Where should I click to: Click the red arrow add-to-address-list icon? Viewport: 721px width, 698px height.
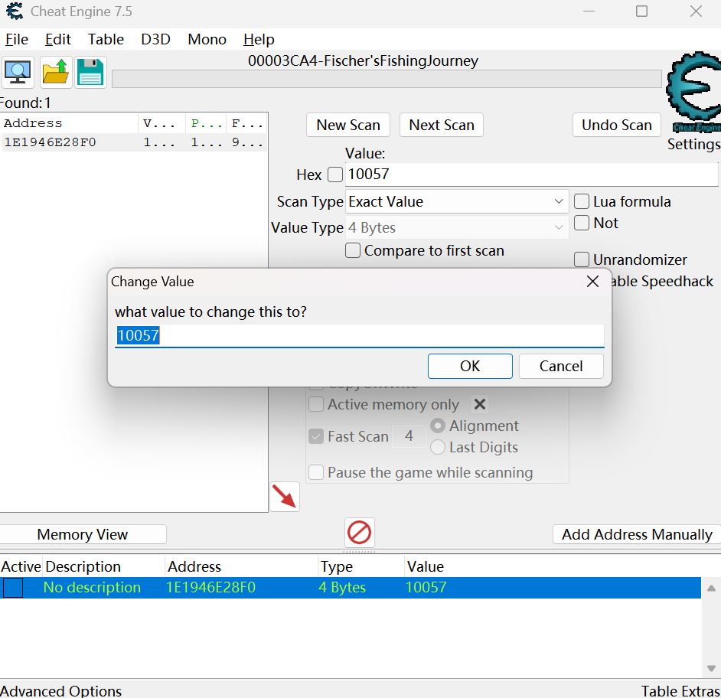pos(285,497)
